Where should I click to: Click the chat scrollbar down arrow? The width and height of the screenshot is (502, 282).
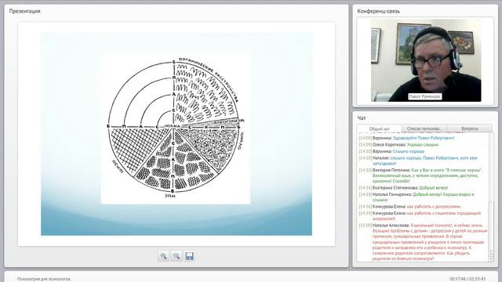click(491, 259)
